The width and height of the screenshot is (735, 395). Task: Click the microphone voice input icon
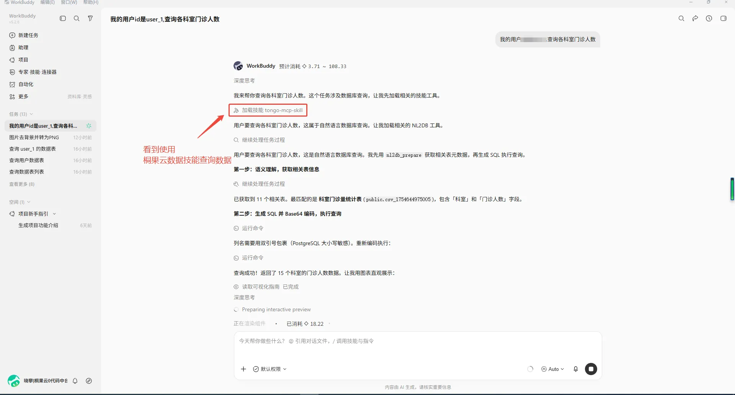pyautogui.click(x=576, y=369)
